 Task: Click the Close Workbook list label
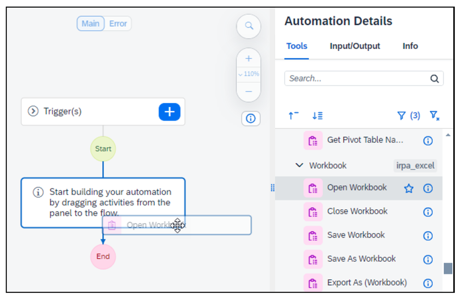coord(357,211)
